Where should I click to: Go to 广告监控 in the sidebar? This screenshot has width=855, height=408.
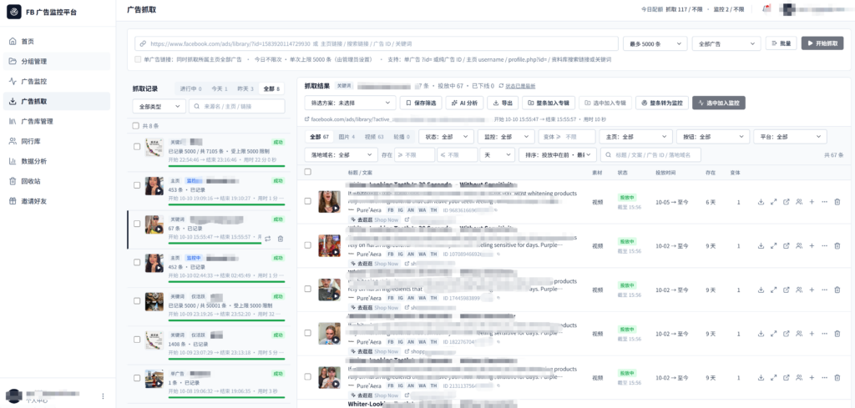tap(58, 81)
